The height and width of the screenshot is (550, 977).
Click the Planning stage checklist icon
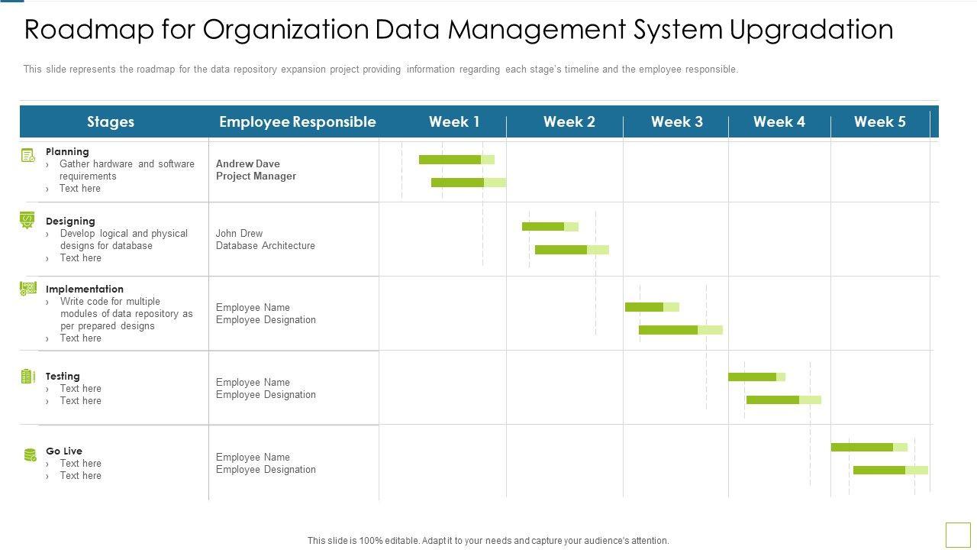click(x=28, y=156)
